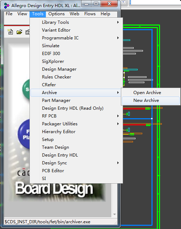
Task: Choose New Archive in the submenu
Action: pyautogui.click(x=151, y=100)
